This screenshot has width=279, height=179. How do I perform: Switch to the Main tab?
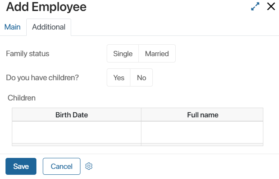click(12, 27)
